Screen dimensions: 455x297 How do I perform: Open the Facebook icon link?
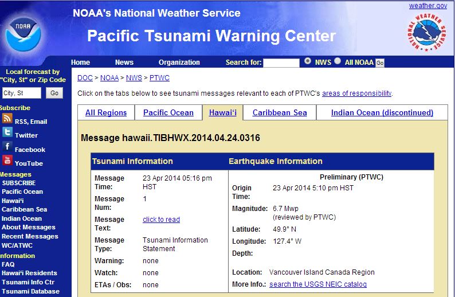pyautogui.click(x=7, y=147)
